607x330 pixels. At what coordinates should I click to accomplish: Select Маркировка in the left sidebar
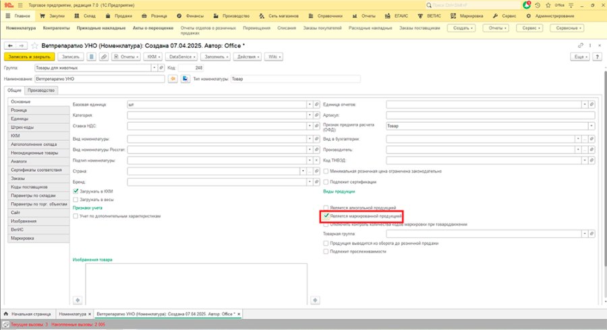click(38, 238)
